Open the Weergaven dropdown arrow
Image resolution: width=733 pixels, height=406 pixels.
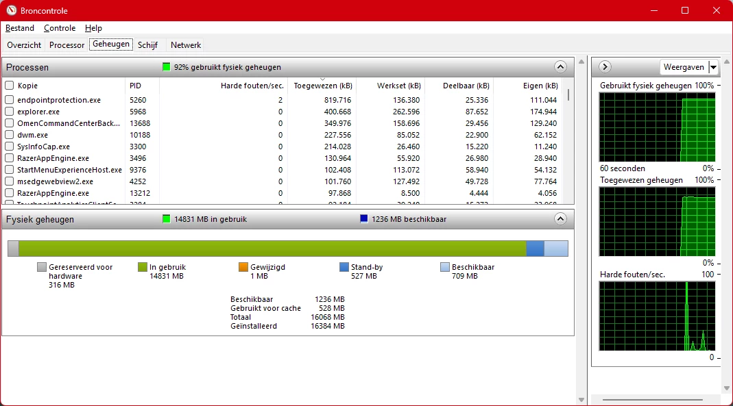[x=713, y=67]
